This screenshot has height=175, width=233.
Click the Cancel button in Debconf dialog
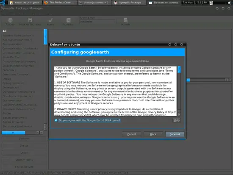click(131, 134)
